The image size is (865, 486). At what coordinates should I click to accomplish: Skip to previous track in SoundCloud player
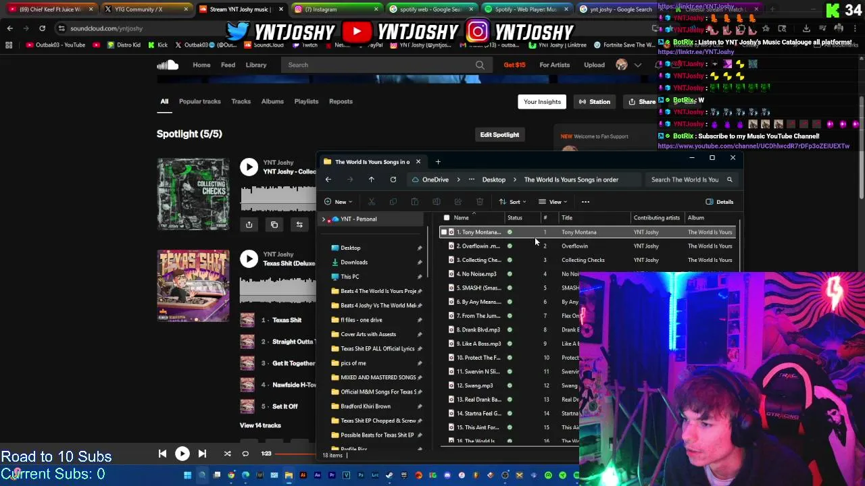tap(162, 454)
